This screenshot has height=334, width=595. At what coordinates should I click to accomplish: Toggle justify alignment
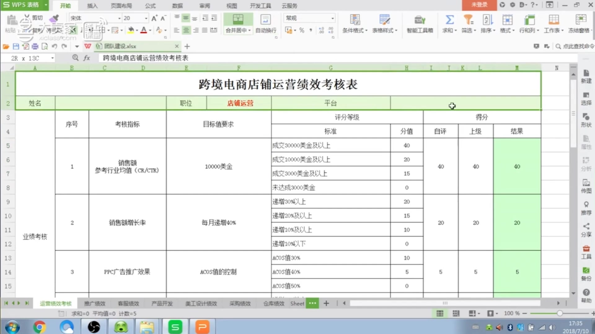(x=205, y=30)
